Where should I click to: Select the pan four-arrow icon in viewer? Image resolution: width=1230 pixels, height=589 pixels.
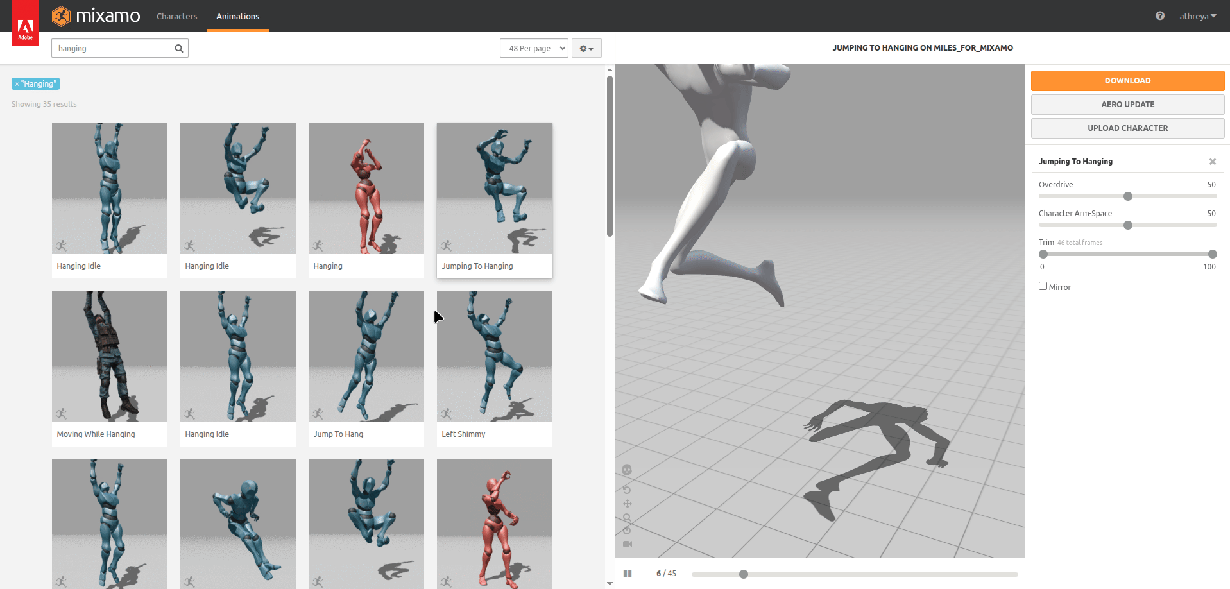627,504
